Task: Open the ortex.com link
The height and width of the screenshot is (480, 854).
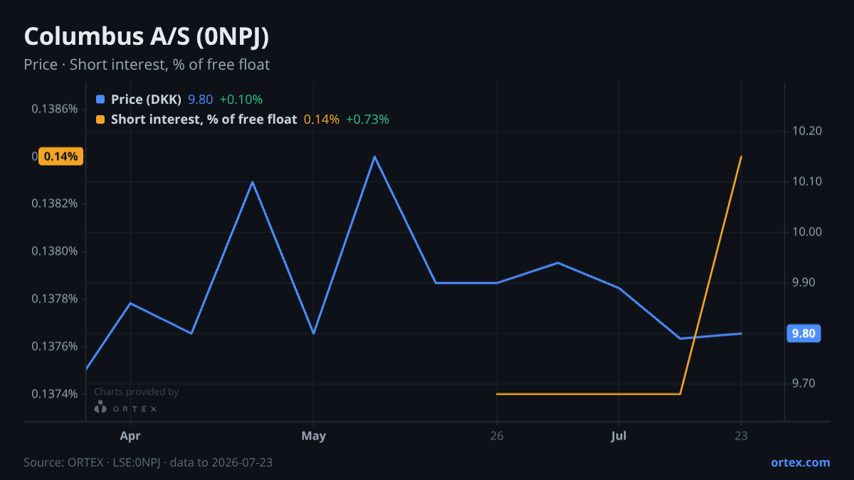Action: click(801, 462)
